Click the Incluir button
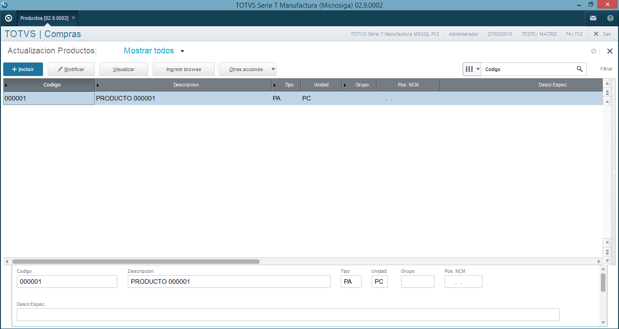The width and height of the screenshot is (619, 329). [23, 69]
